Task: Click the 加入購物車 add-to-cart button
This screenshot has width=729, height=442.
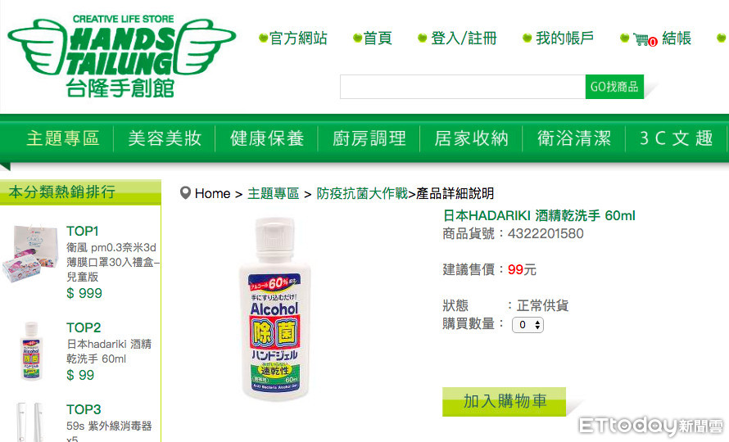Action: pyautogui.click(x=504, y=401)
